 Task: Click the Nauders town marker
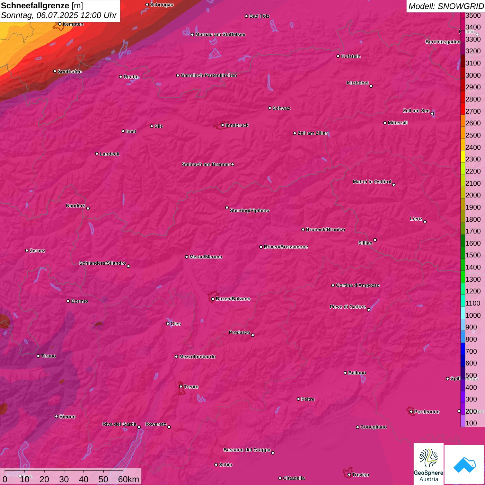point(88,208)
